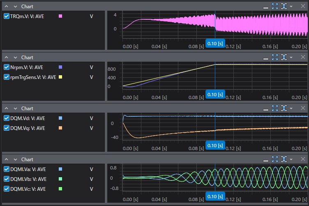Screen dimensions: 309x206
Task: Select the 0.10 [s] cursor marker in DQM.Vd chart
Action: pos(215,146)
